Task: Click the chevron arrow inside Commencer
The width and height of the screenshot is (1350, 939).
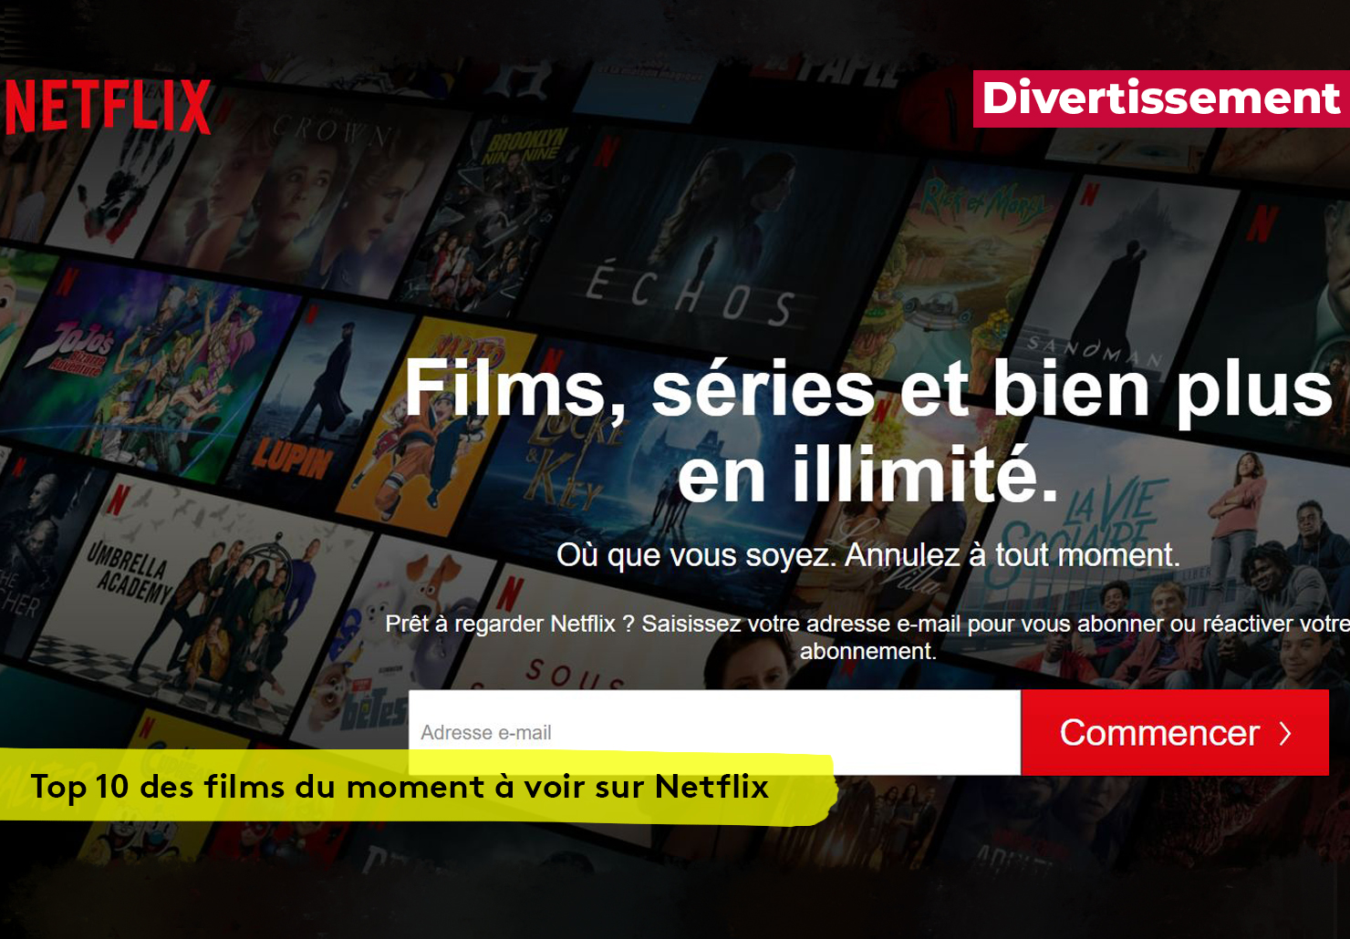Action: (x=1285, y=733)
